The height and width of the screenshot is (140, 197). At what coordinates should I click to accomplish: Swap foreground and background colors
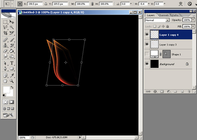pyautogui.click(x=12, y=87)
